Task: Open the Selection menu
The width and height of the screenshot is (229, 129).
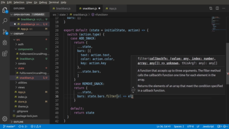Action: [x=19, y=3]
